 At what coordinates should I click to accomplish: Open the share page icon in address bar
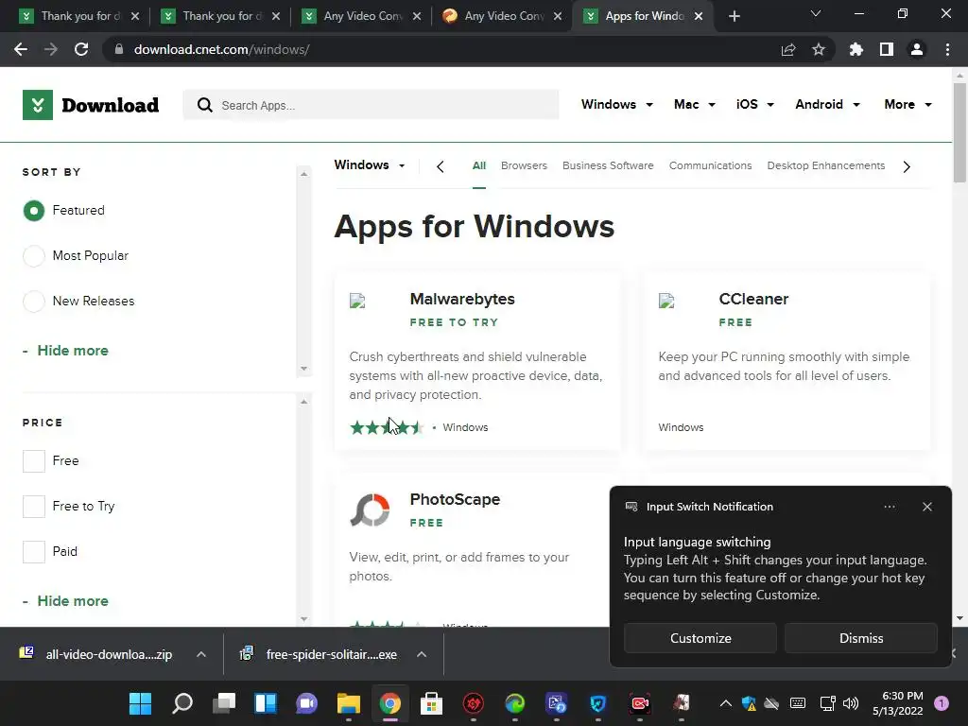(788, 49)
